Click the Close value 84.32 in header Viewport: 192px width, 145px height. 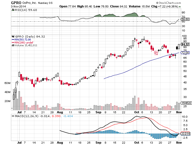[123, 6]
